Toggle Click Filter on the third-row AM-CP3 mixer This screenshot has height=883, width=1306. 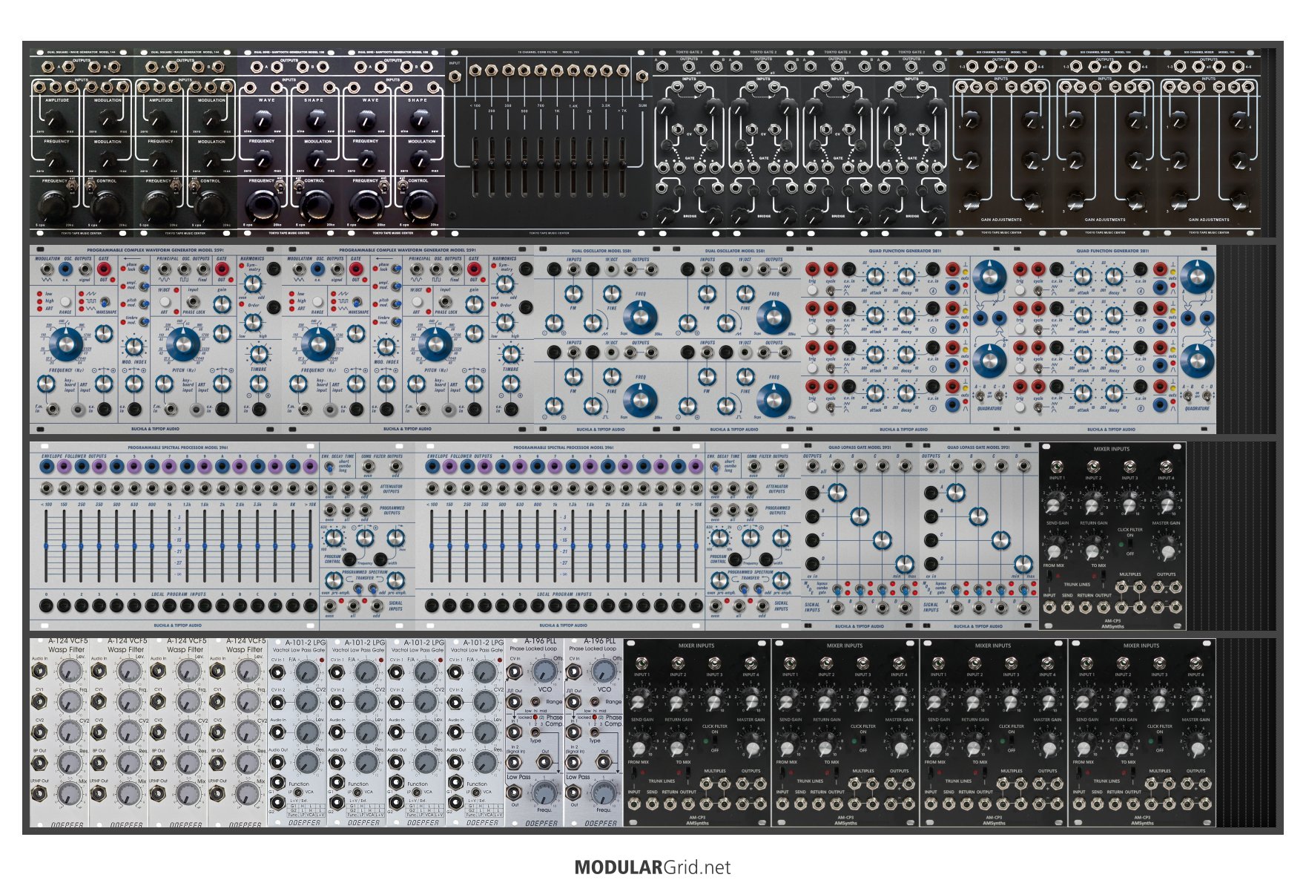[x=1129, y=545]
